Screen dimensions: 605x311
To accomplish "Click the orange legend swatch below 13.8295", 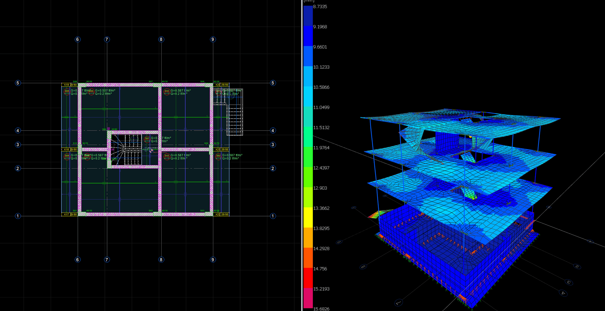I will (308, 237).
